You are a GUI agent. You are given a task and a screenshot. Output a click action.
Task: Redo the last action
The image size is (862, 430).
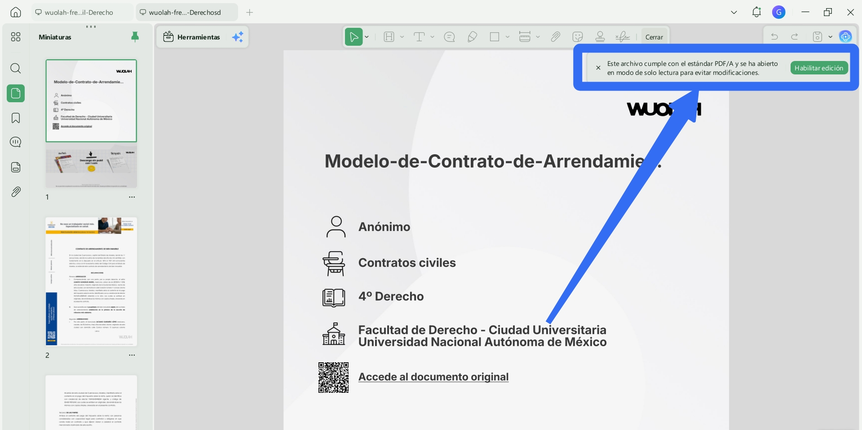coord(795,37)
